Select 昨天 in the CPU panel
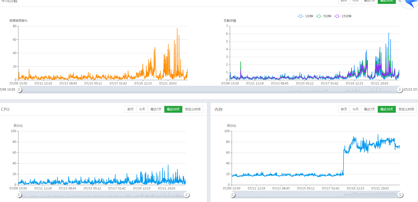The image size is (418, 202). tap(131, 109)
